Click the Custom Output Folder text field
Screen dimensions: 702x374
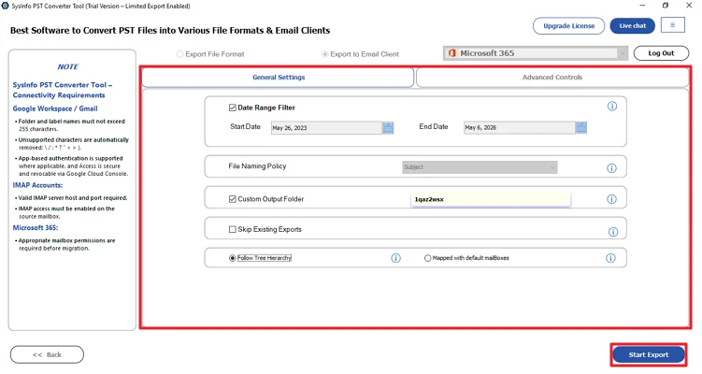tap(491, 199)
